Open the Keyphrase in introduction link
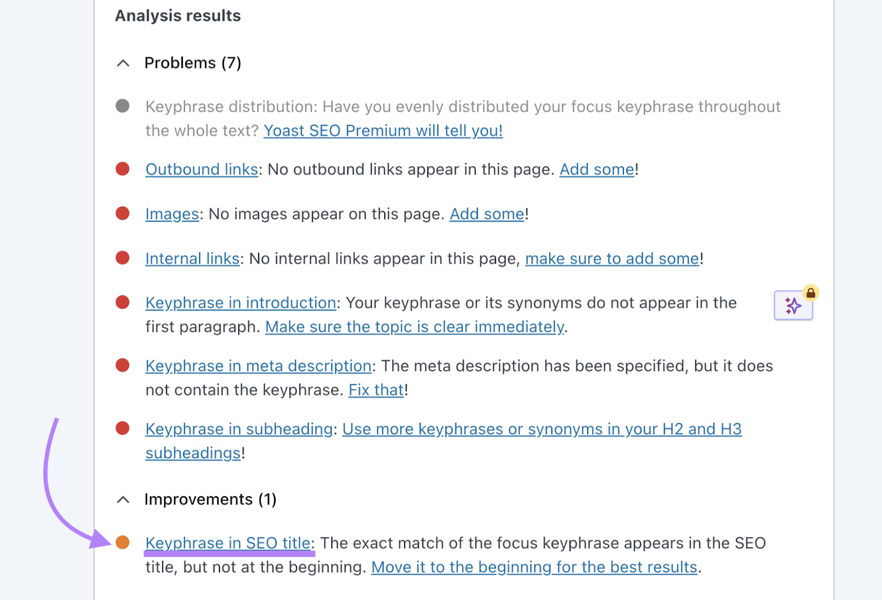The width and height of the screenshot is (882, 600). (x=240, y=302)
